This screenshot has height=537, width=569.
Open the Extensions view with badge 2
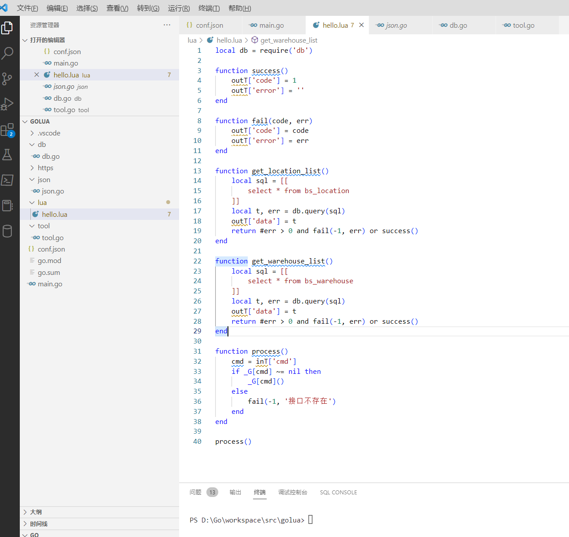(7, 130)
